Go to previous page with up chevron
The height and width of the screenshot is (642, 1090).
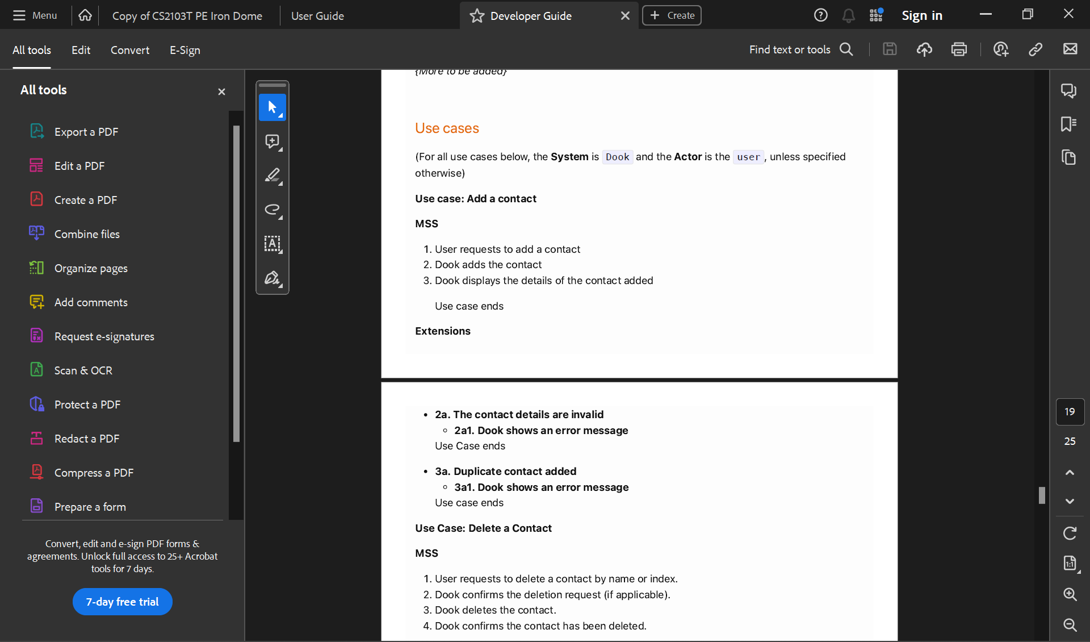(1070, 472)
